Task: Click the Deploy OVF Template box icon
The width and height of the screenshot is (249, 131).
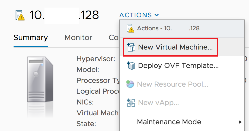Action: (x=131, y=65)
